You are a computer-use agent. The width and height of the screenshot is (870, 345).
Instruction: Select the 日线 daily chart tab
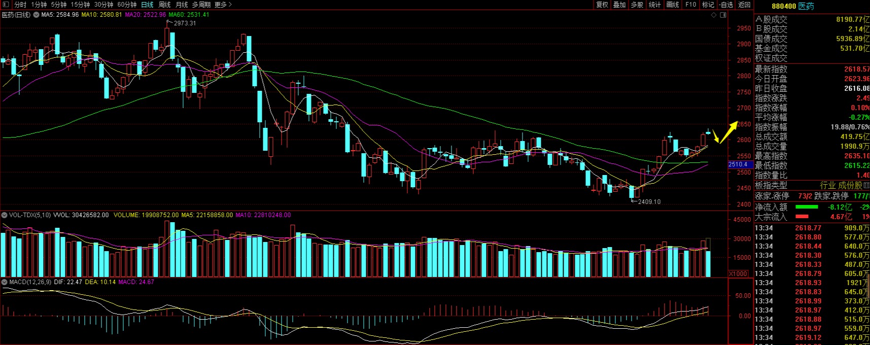(147, 5)
